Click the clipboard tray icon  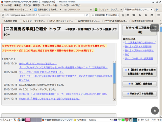click(131, 120)
